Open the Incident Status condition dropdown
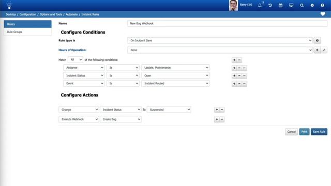Viewport: 331px width, 186px height. (x=84, y=75)
